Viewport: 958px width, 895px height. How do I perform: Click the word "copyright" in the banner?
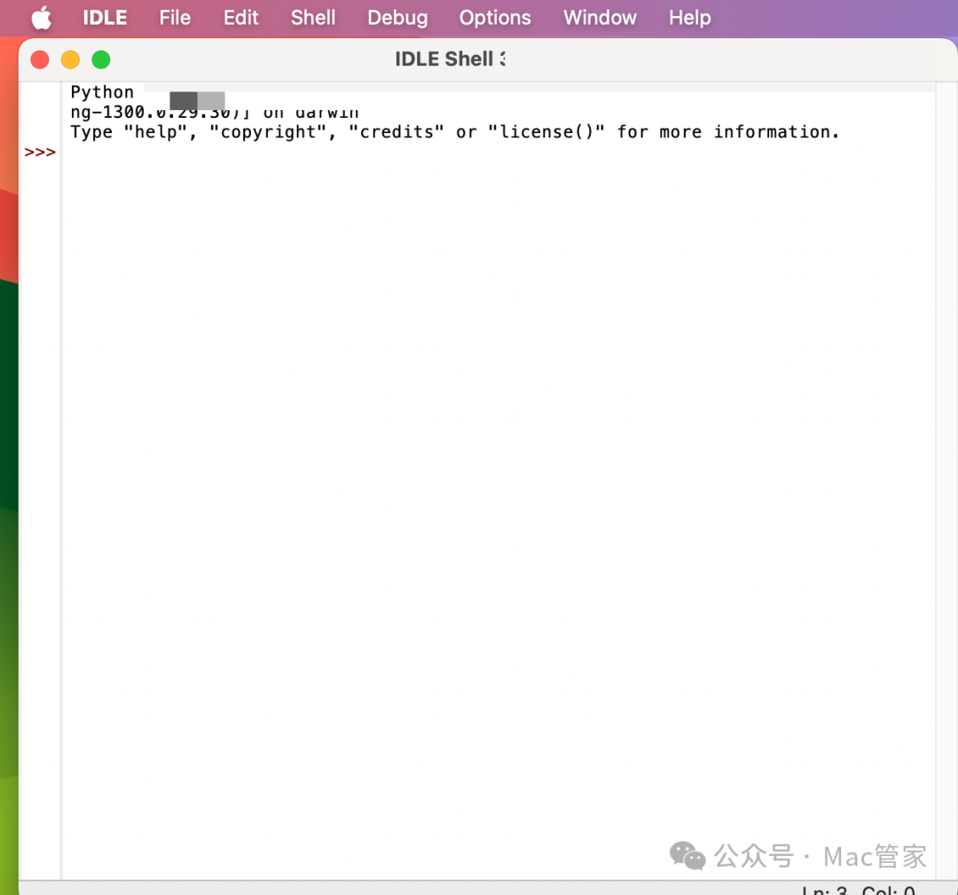point(267,132)
